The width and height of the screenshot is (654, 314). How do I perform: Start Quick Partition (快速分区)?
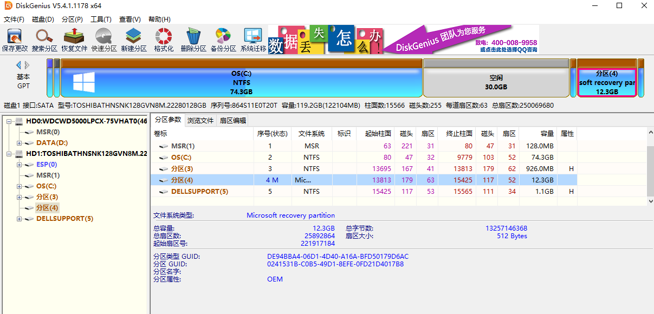click(104, 40)
